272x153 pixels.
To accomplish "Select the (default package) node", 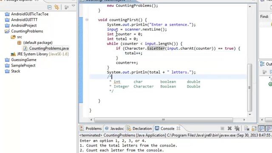I will click(x=38, y=42).
